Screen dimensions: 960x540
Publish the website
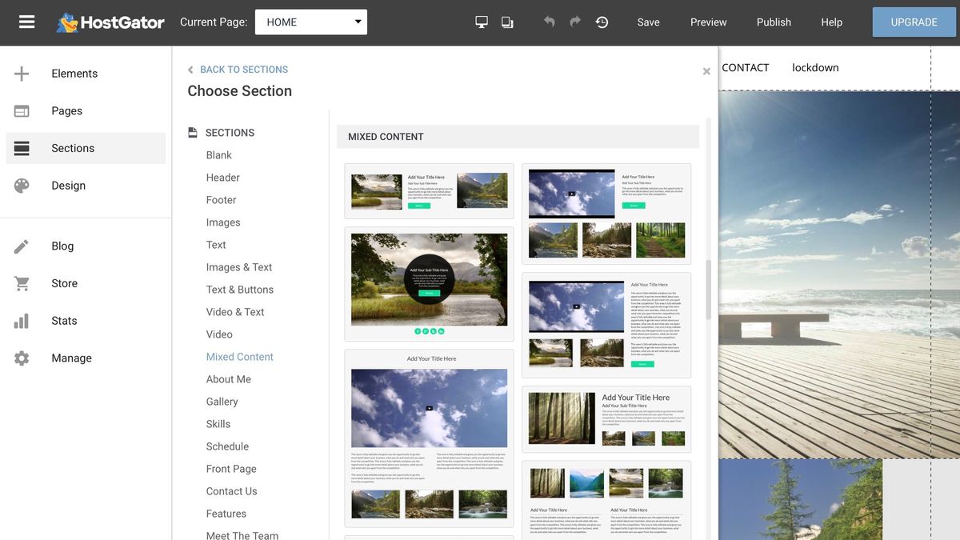(x=773, y=22)
